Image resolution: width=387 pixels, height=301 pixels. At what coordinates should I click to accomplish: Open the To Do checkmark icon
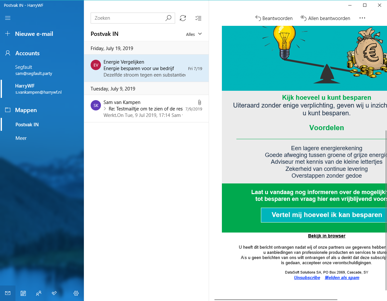point(54,293)
